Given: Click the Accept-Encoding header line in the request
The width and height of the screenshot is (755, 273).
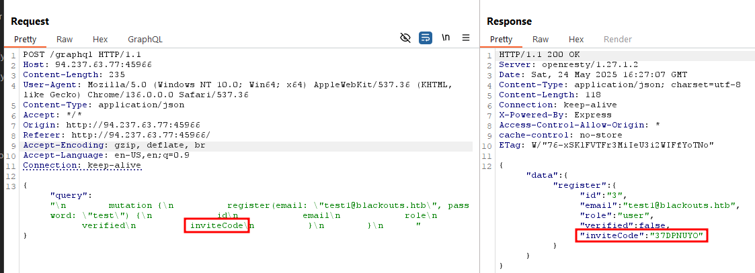Looking at the screenshot, I should pyautogui.click(x=114, y=145).
